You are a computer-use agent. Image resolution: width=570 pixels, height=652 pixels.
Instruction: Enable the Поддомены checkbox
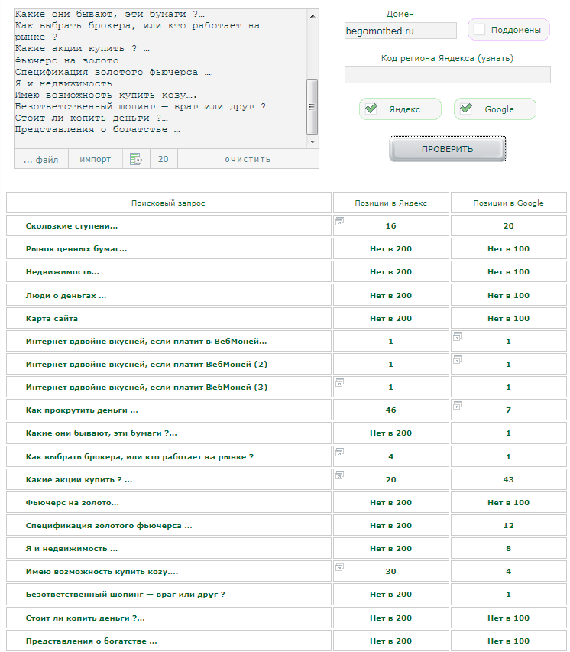(x=480, y=30)
